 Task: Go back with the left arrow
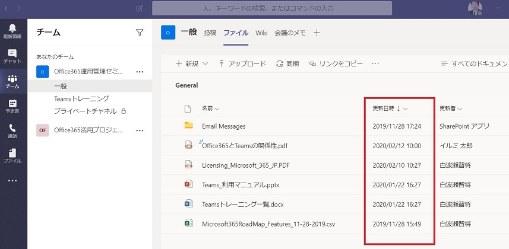coord(6,8)
